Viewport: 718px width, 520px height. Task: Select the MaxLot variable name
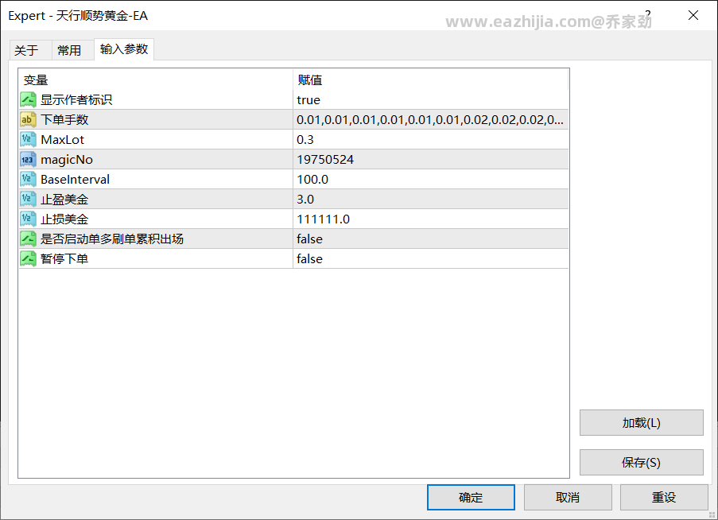(x=63, y=140)
